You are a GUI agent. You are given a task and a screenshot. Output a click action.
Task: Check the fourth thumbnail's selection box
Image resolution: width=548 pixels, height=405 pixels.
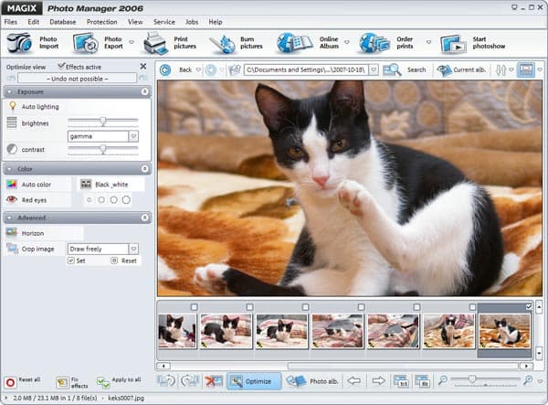coord(361,307)
